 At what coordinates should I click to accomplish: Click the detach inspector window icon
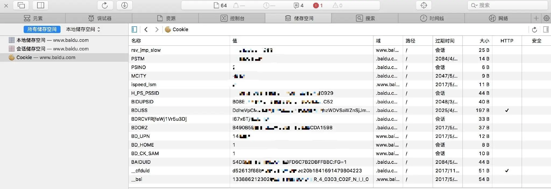(x=21, y=5)
